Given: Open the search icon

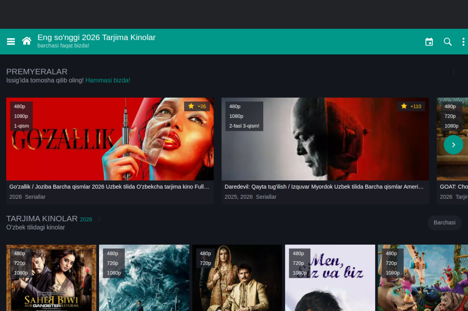Looking at the screenshot, I should (x=448, y=42).
